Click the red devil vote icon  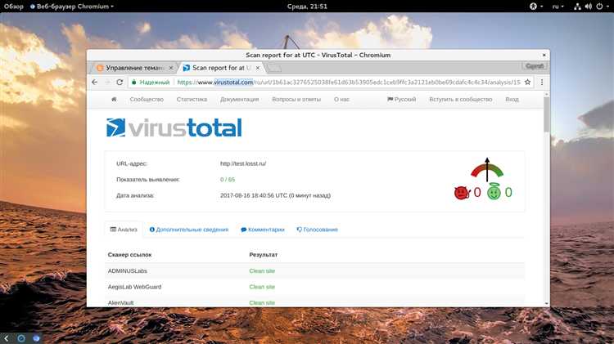click(462, 192)
